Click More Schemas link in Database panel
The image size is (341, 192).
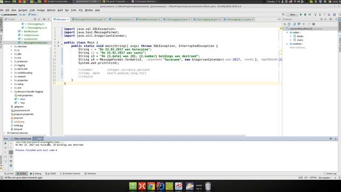298,47
